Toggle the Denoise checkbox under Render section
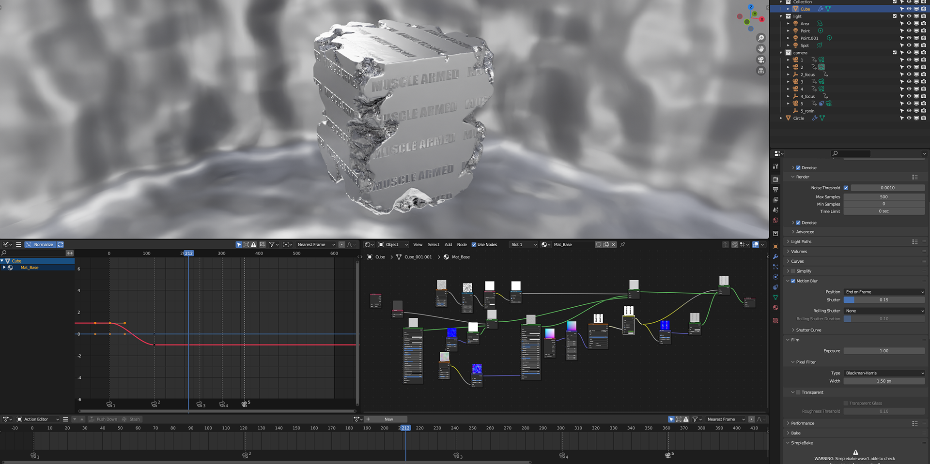 (x=798, y=223)
